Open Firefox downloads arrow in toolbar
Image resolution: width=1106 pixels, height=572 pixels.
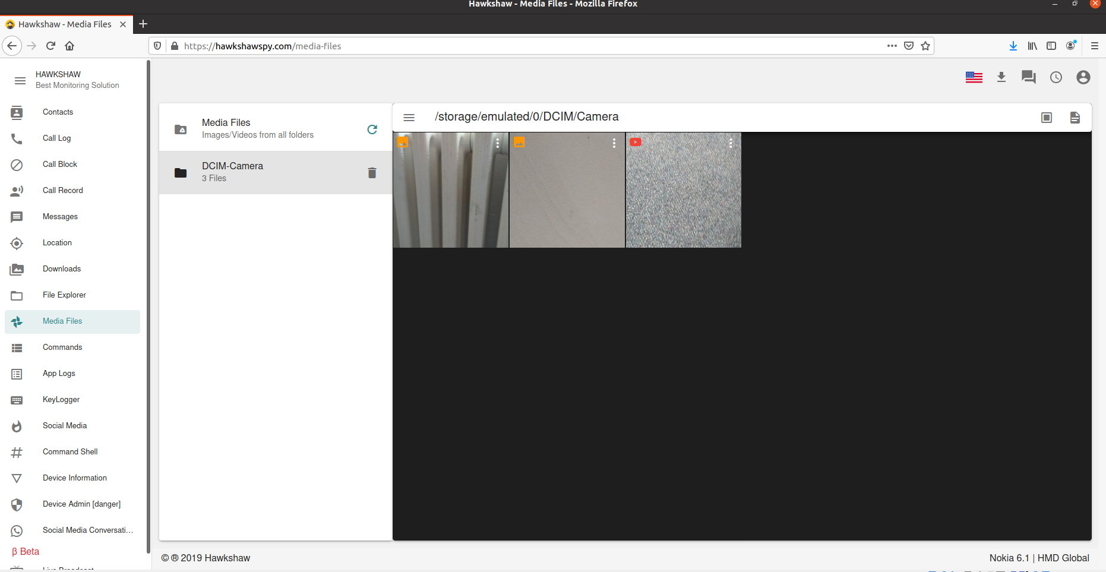pyautogui.click(x=1013, y=46)
